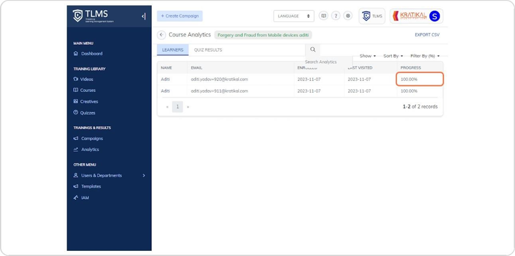Open the Kratikal profile avatar S
This screenshot has width=515, height=256.
(434, 16)
